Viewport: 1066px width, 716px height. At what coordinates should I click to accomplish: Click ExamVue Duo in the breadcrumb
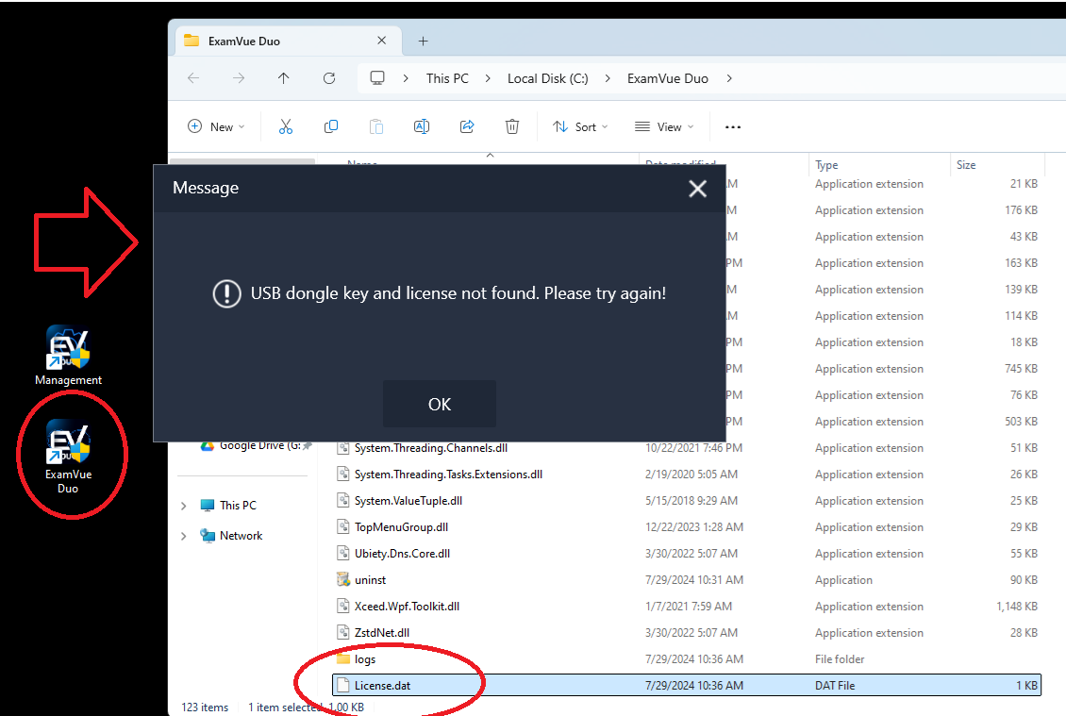(668, 78)
